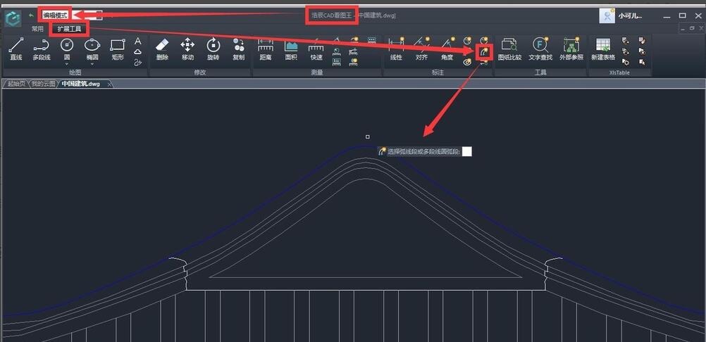
Task: Click the 删除 eraser tool
Action: [x=162, y=48]
